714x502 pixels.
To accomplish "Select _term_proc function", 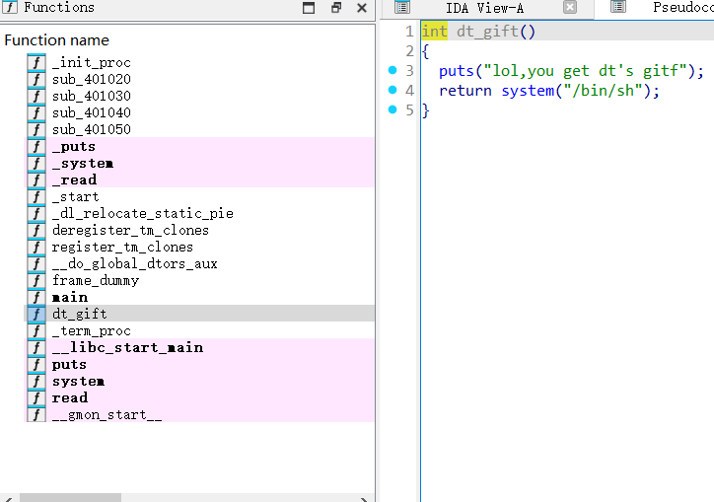I will (x=92, y=331).
